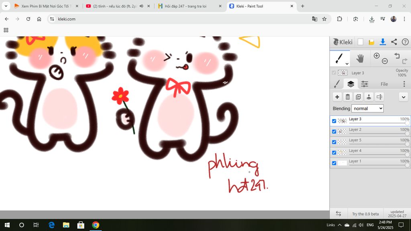Duplicate the current layer
Screen dimensions: 411x231
pos(358,97)
